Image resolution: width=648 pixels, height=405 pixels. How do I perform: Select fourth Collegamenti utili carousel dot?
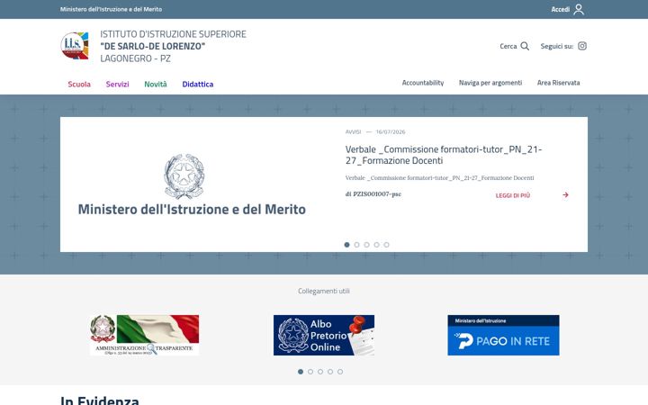(330, 372)
